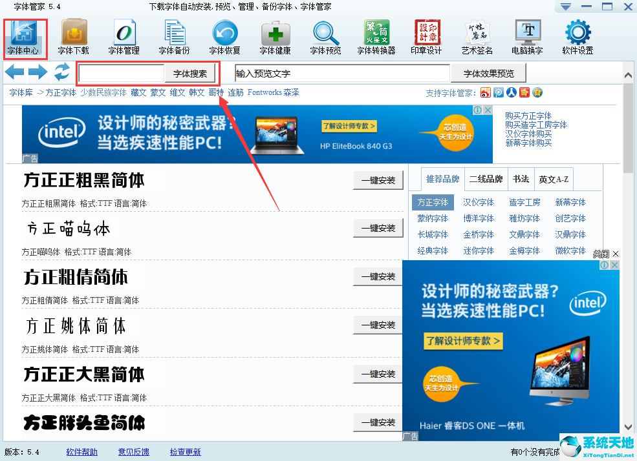The height and width of the screenshot is (461, 637).
Task: Click the forward arrow navigation icon
Action: pyautogui.click(x=38, y=72)
